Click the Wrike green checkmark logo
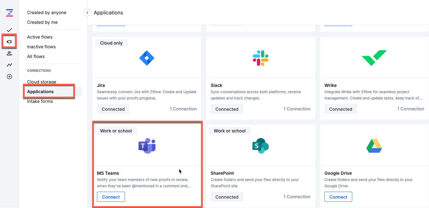The image size is (429, 208). click(374, 58)
